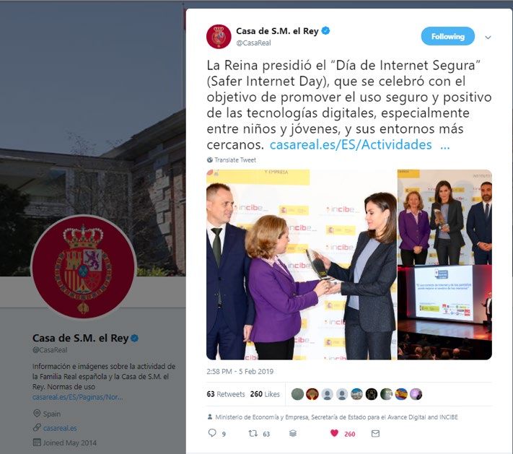Click Translate Tweet
513x454 pixels.
pyautogui.click(x=235, y=160)
